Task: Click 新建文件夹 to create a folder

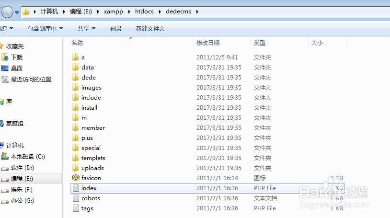Action: (x=150, y=29)
